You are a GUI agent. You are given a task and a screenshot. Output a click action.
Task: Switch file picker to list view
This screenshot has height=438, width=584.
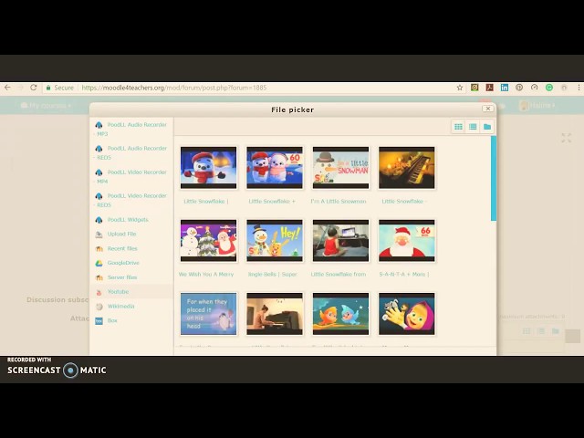pyautogui.click(x=473, y=127)
